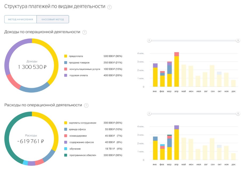This screenshot has width=243, height=173.
Task: Click right handle of expenses chart range slider
Action: (x=238, y=114)
